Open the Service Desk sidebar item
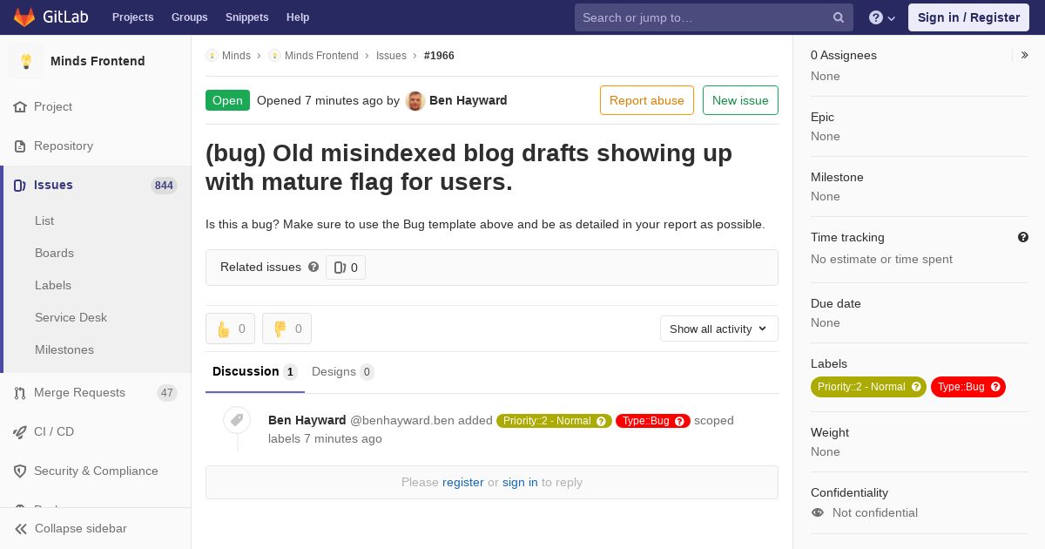Screen dimensions: 1045x549 [71, 318]
